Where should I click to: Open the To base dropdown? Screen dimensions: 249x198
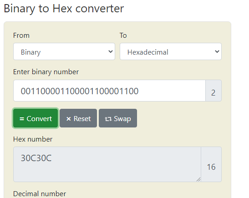tap(171, 51)
